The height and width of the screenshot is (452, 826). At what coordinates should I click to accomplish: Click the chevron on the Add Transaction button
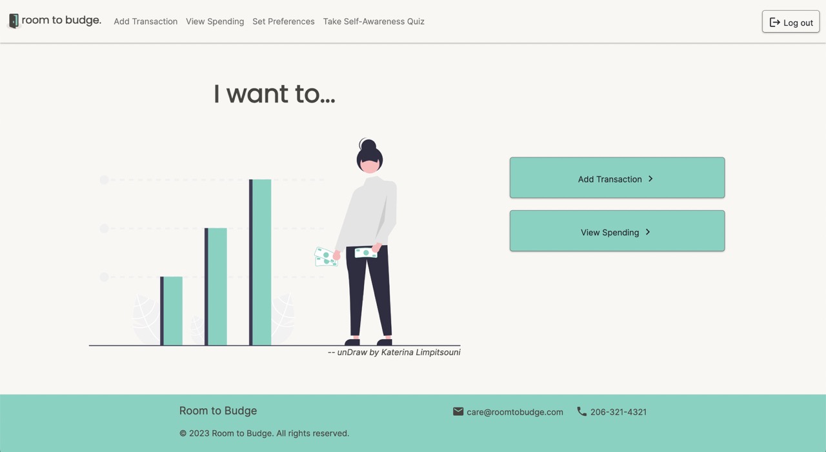[x=650, y=179]
